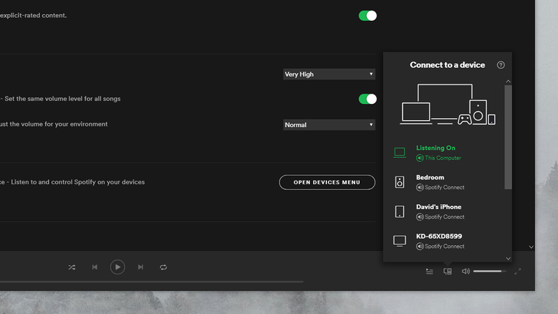Image resolution: width=558 pixels, height=314 pixels.
Task: Open help for Connect to a device
Action: pos(501,65)
